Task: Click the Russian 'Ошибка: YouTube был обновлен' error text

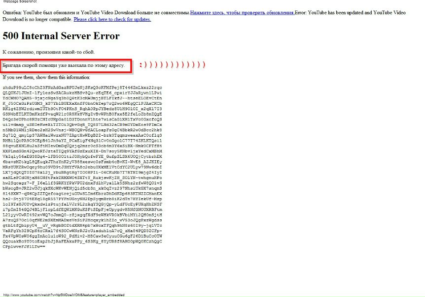Action: 96,12
